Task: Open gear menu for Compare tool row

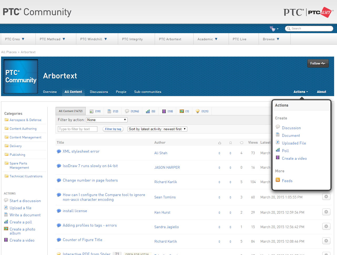Action: click(x=326, y=197)
